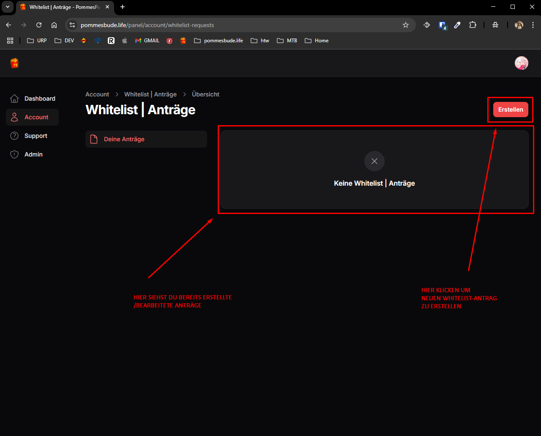The image size is (541, 436).
Task: Expand the pommesbude.life bookmark folder
Action: pos(219,41)
